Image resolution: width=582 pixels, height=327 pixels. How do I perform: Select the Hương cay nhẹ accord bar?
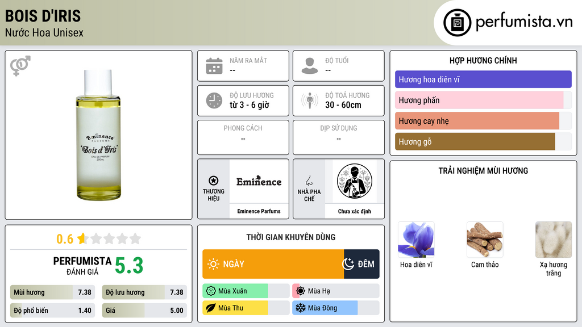pyautogui.click(x=477, y=121)
